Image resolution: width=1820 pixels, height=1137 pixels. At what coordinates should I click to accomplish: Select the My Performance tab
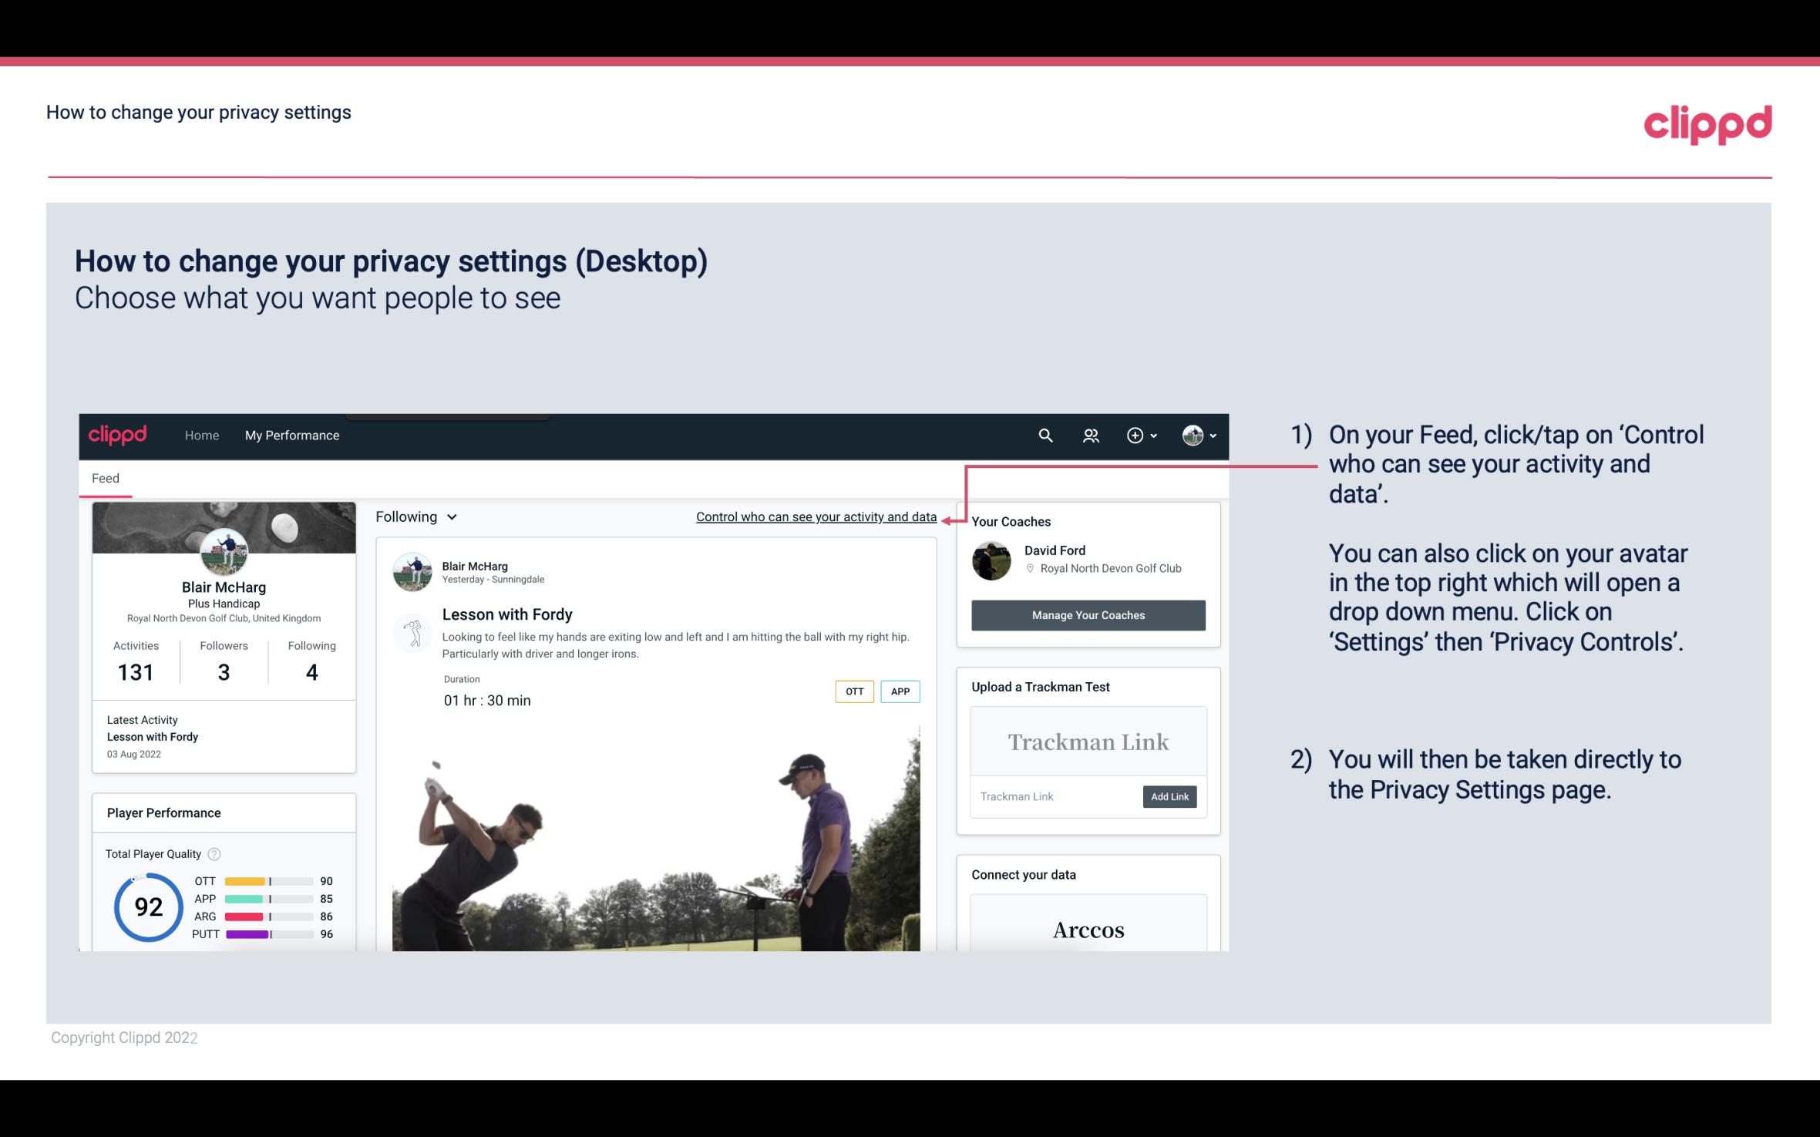[291, 435]
